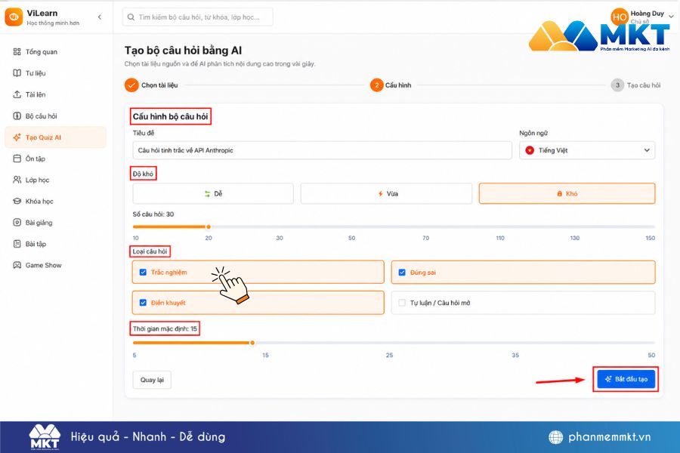
Task: Select Ôn tập in the sidebar
Action: [55, 159]
